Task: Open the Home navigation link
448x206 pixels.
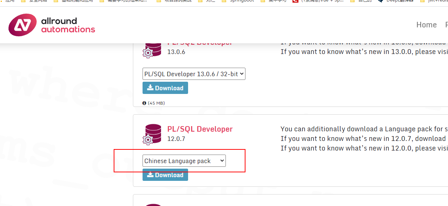Action: (427, 25)
